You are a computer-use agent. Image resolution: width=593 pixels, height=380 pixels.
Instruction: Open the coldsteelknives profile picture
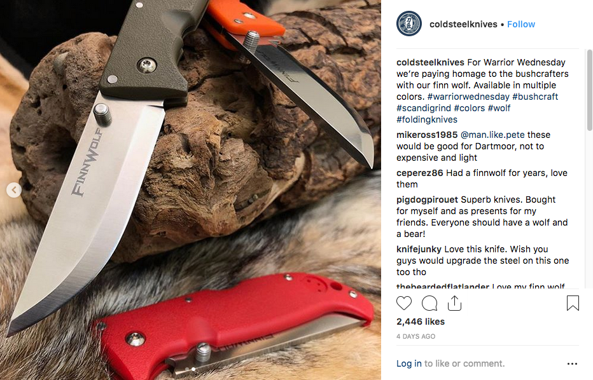coord(409,24)
